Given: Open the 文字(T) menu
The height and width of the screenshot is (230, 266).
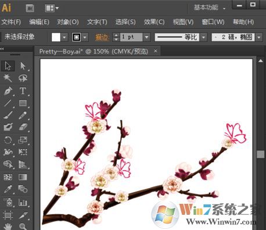Looking at the screenshot, I should pyautogui.click(x=97, y=22).
